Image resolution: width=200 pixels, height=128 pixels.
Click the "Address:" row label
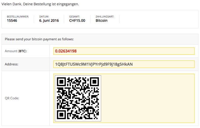click(x=12, y=64)
